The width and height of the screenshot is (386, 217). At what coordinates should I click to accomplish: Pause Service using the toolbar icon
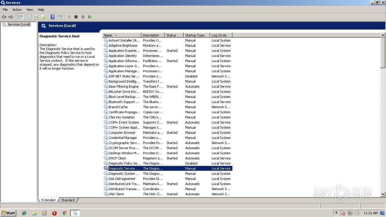click(x=83, y=17)
